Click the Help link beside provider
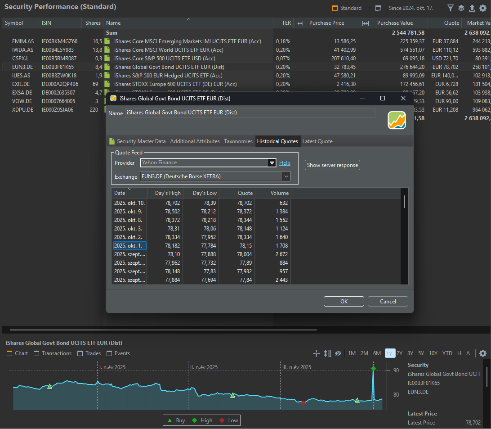Viewport: 491px width, 429px height. coord(285,163)
